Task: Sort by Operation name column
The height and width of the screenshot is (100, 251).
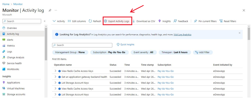Action: (x=63, y=65)
